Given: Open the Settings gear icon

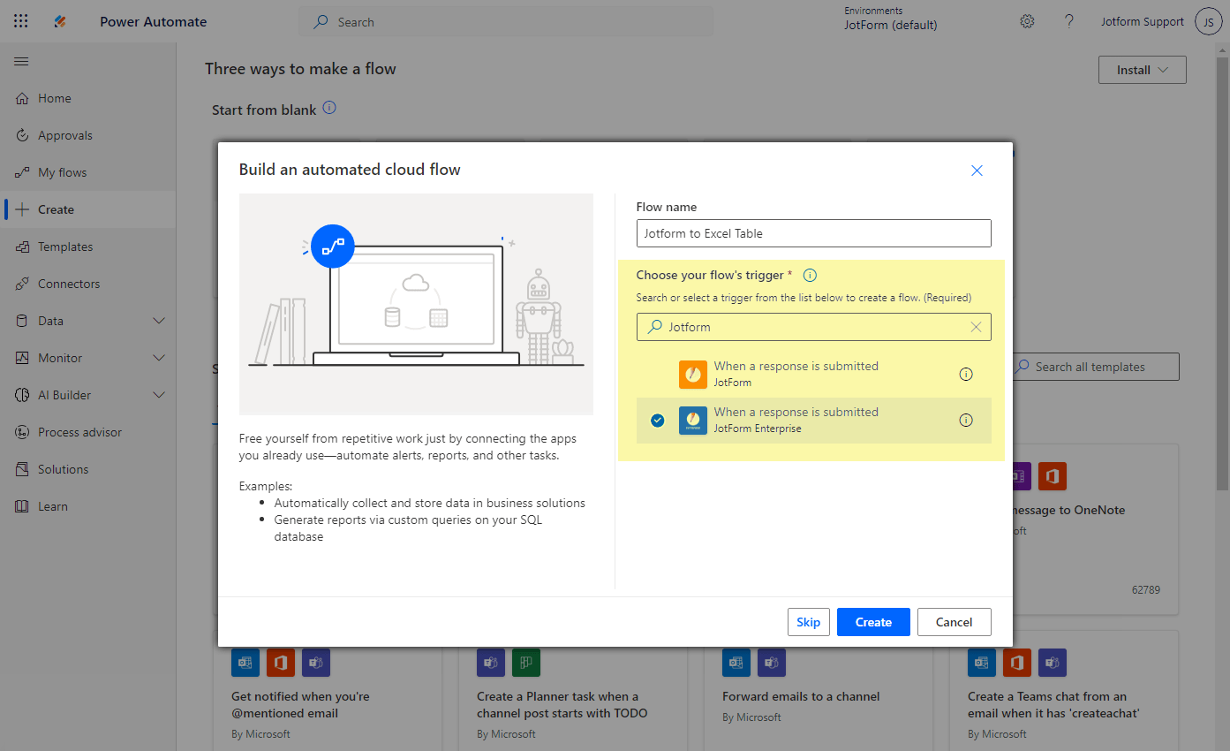Looking at the screenshot, I should [1027, 22].
